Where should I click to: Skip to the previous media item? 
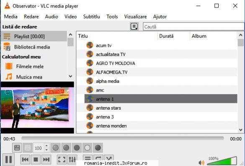click(25, 159)
